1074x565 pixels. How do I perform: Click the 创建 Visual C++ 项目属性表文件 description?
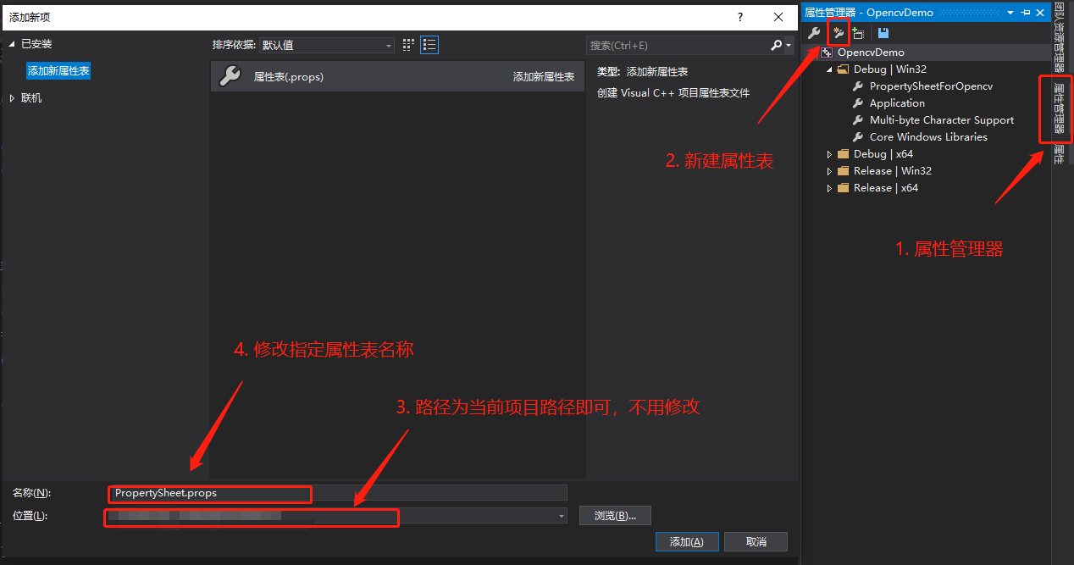(x=673, y=93)
